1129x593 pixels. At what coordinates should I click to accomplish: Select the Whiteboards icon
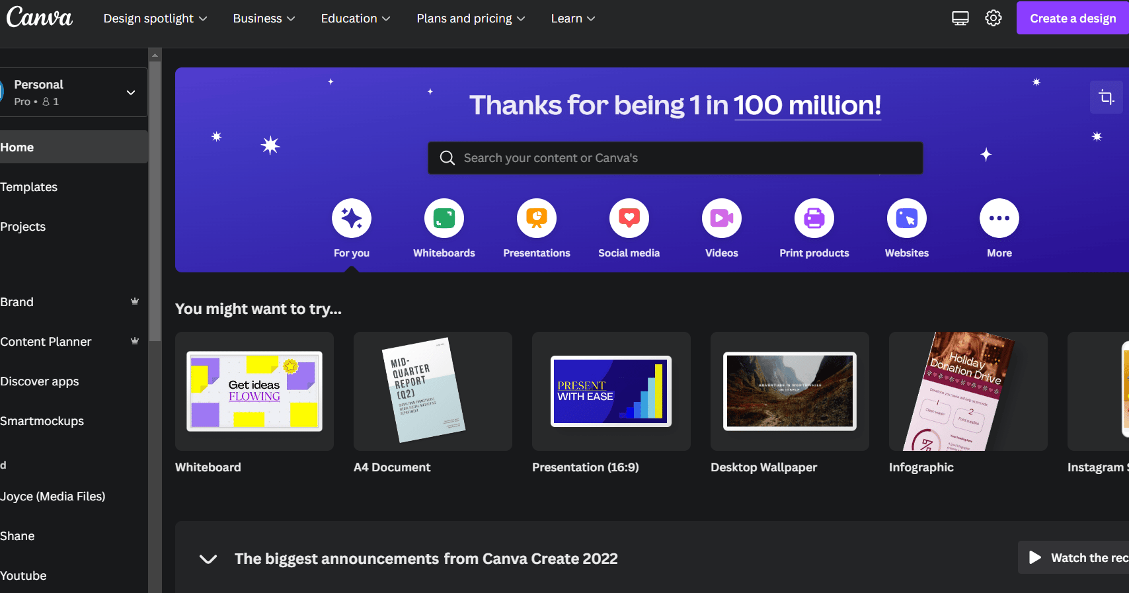444,218
